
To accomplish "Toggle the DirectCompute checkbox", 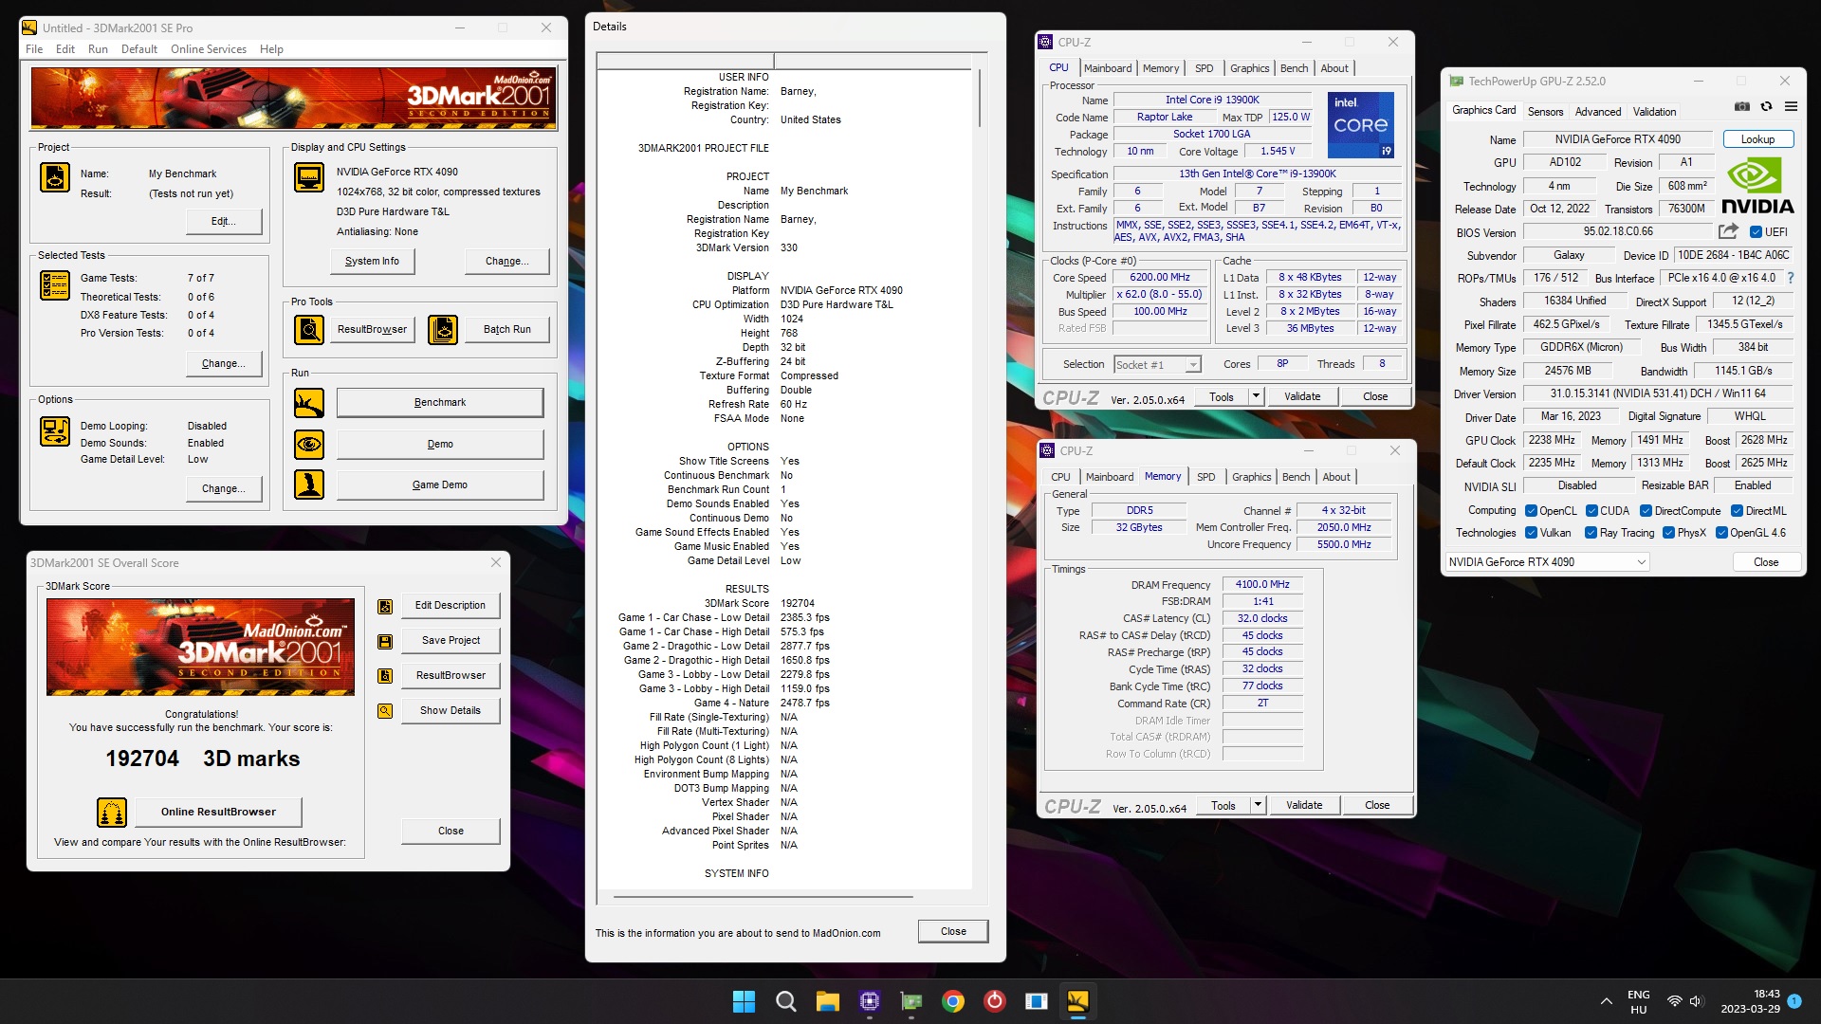I will 1646,511.
